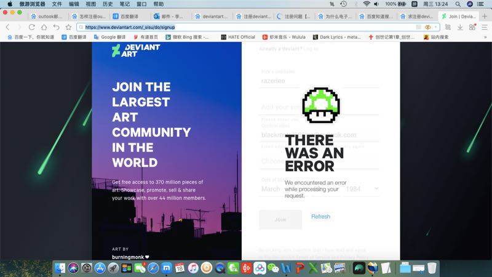The image size is (492, 277).
Task: Open the Google 翻译 bookmark
Action: pyautogui.click(x=109, y=37)
